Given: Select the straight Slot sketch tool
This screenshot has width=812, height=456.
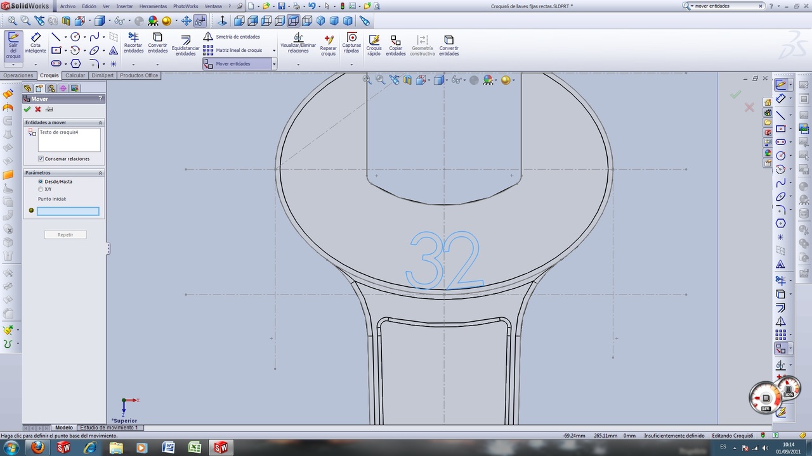Looking at the screenshot, I should tap(56, 63).
